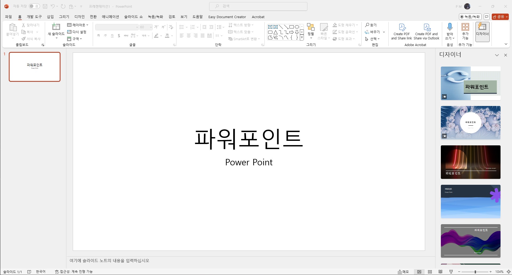
Task: Click the font color 가 button
Action: coord(167,35)
